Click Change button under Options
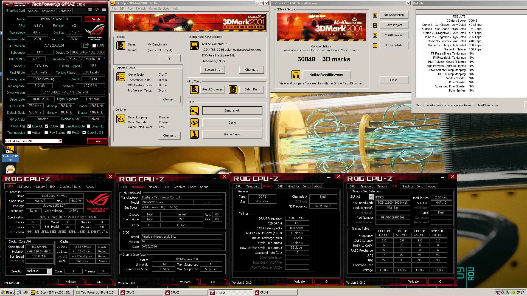 (169, 136)
